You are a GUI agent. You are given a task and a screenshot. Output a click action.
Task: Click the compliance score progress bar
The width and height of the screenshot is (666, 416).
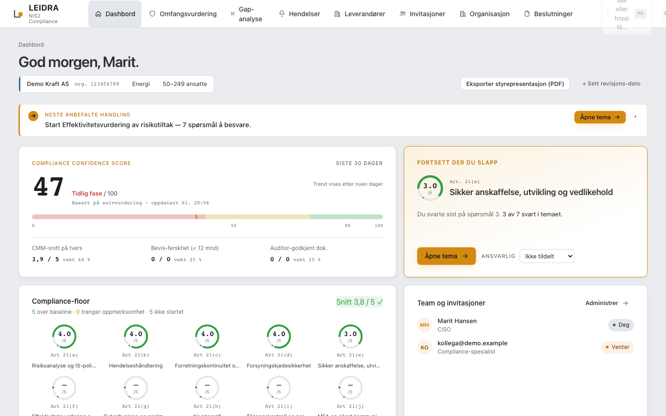pyautogui.click(x=207, y=217)
